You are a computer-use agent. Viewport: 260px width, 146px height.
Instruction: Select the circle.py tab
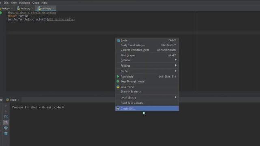(x=46, y=9)
